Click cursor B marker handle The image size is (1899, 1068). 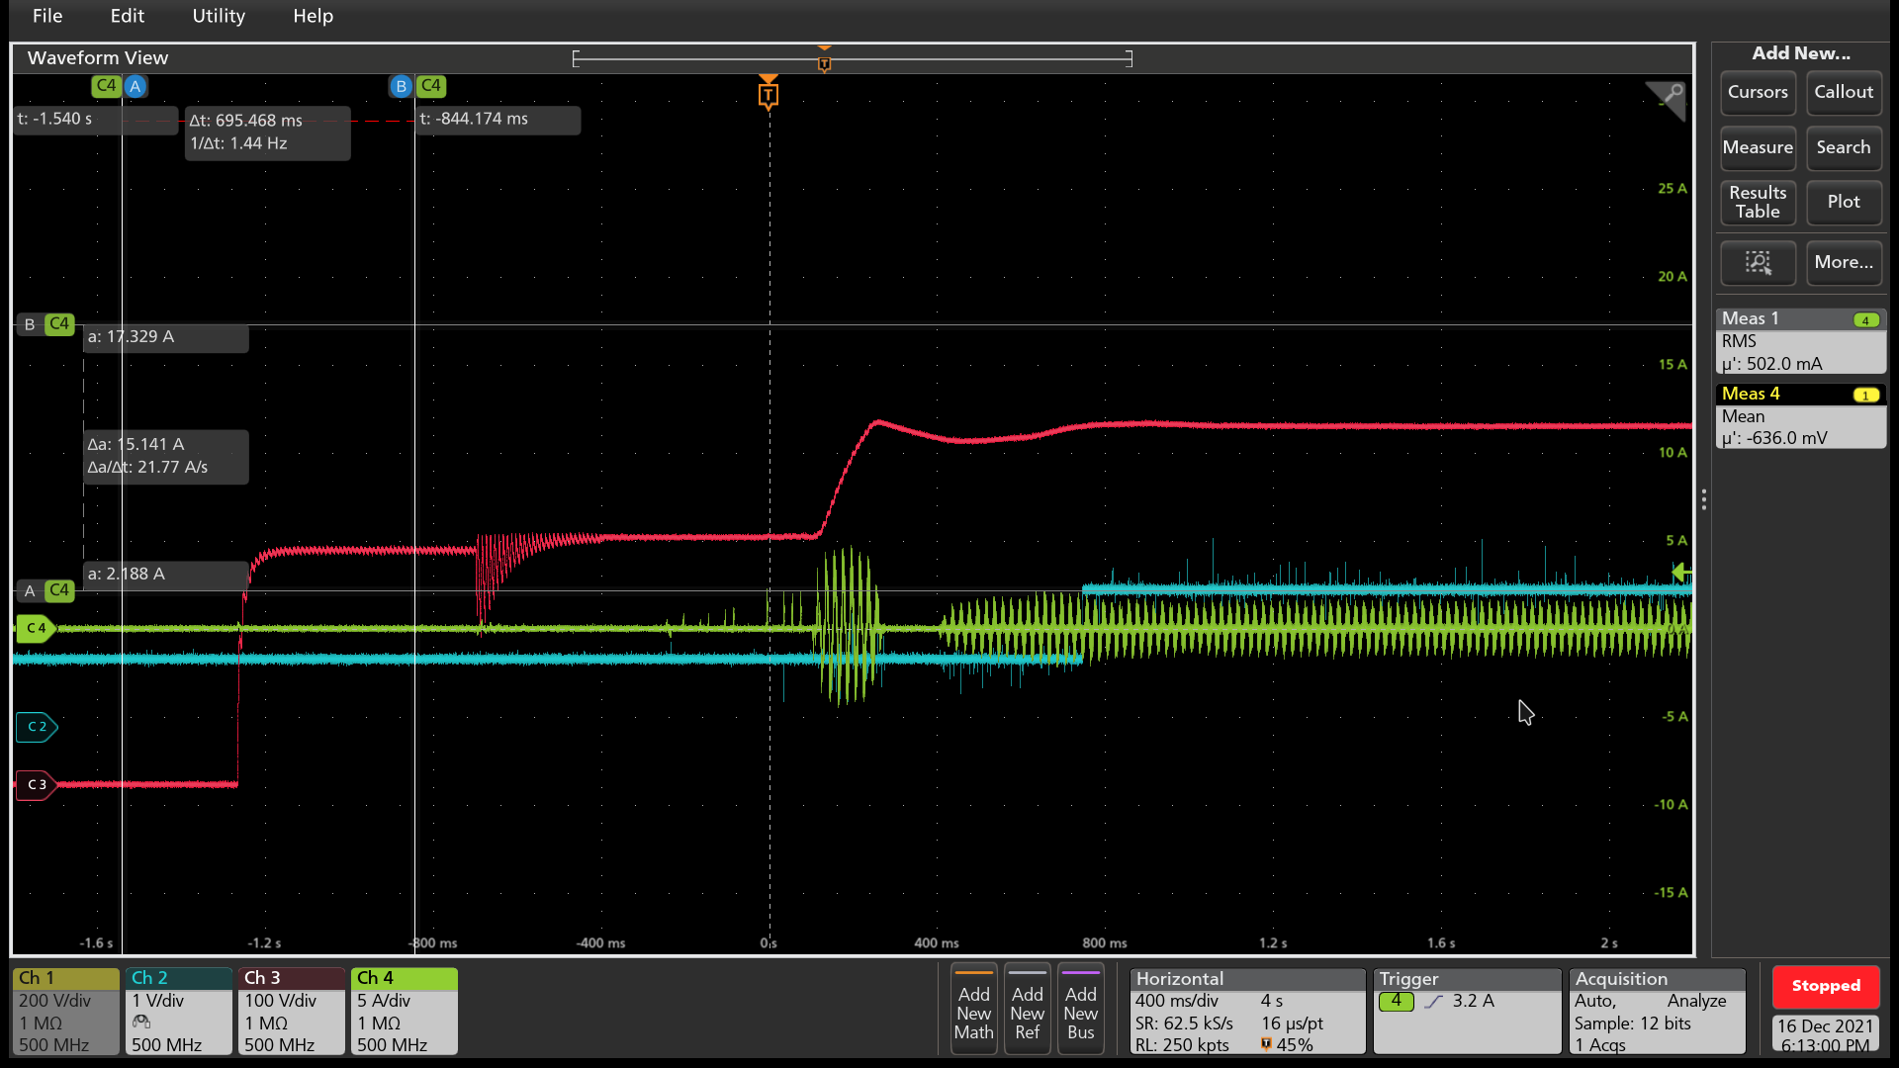(401, 86)
